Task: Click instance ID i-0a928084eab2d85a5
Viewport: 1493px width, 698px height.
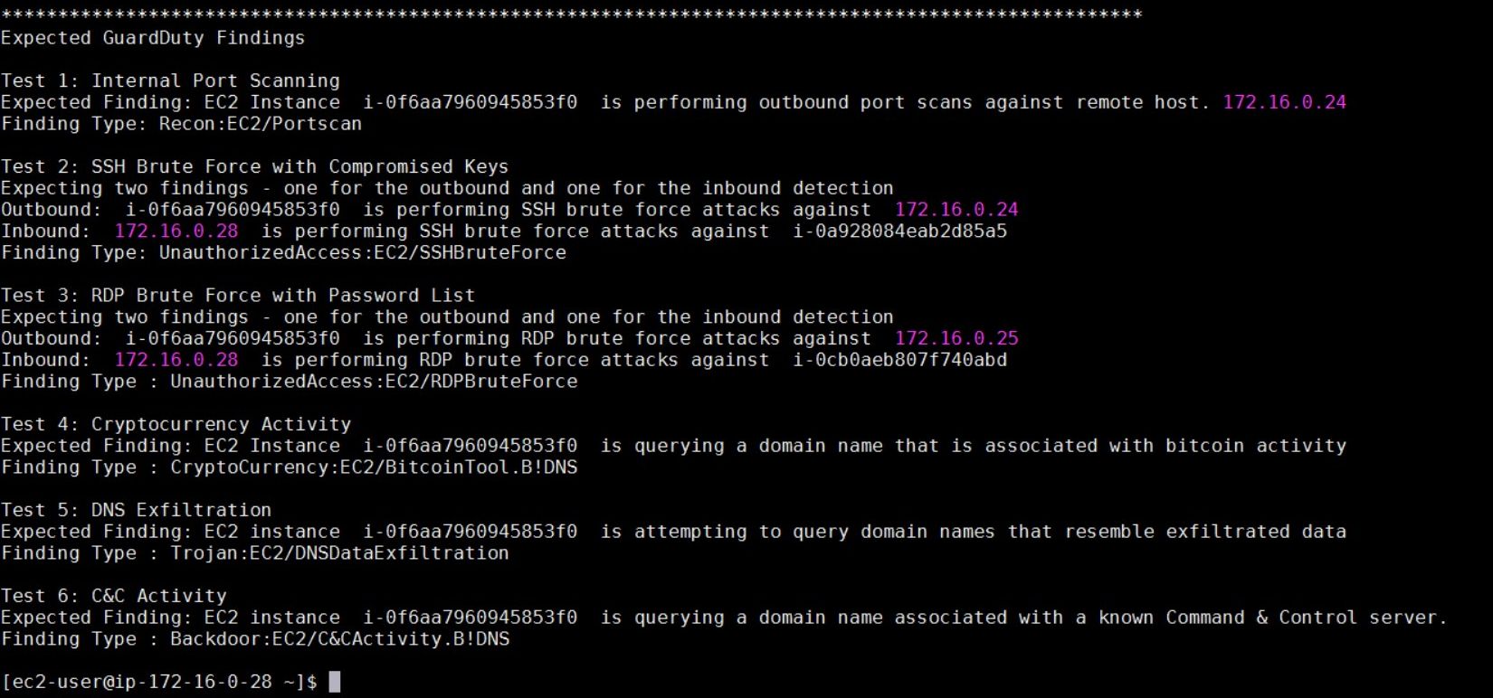Action: [900, 231]
